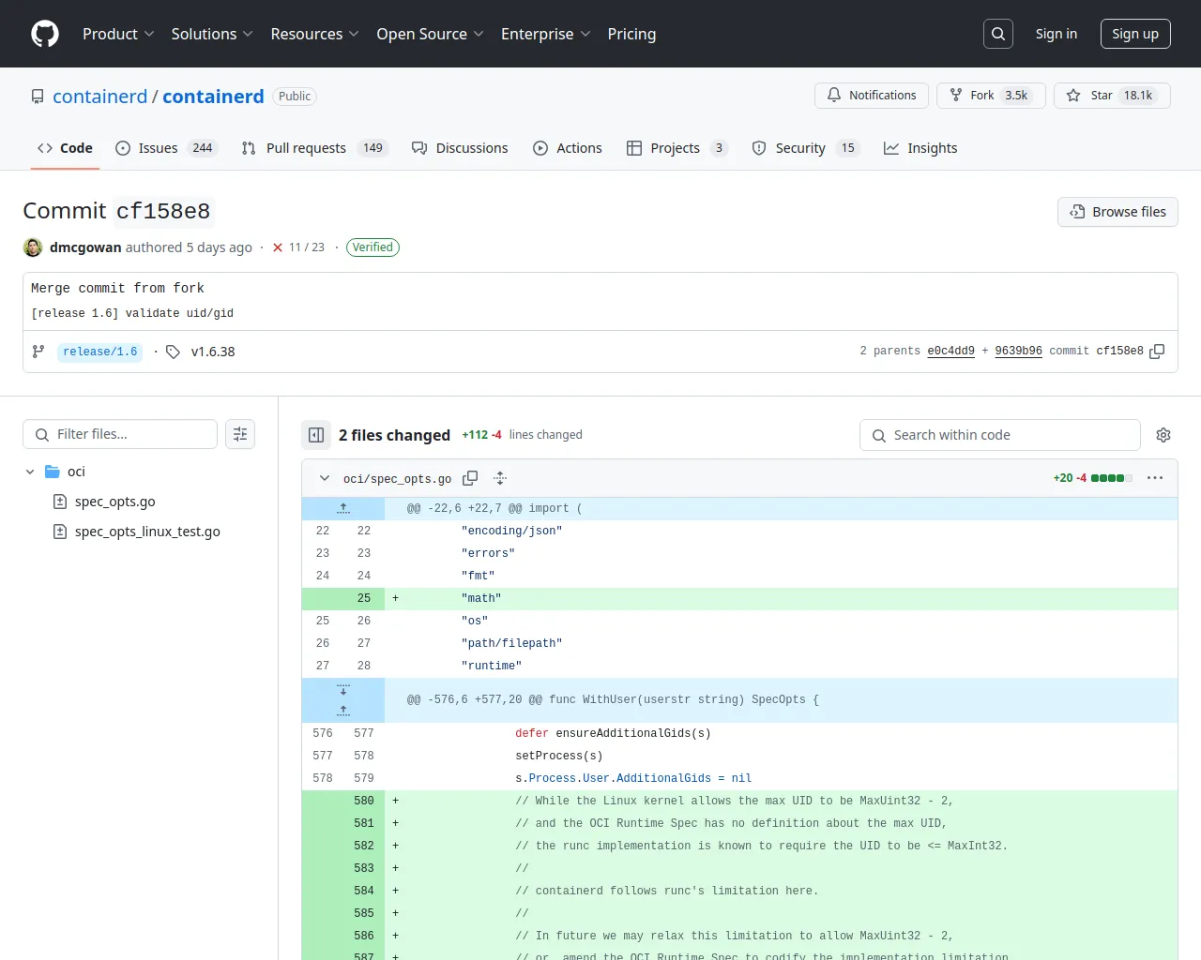Viewport: 1201px width, 960px height.
Task: Select spec_opts.go in file tree
Action: (114, 502)
